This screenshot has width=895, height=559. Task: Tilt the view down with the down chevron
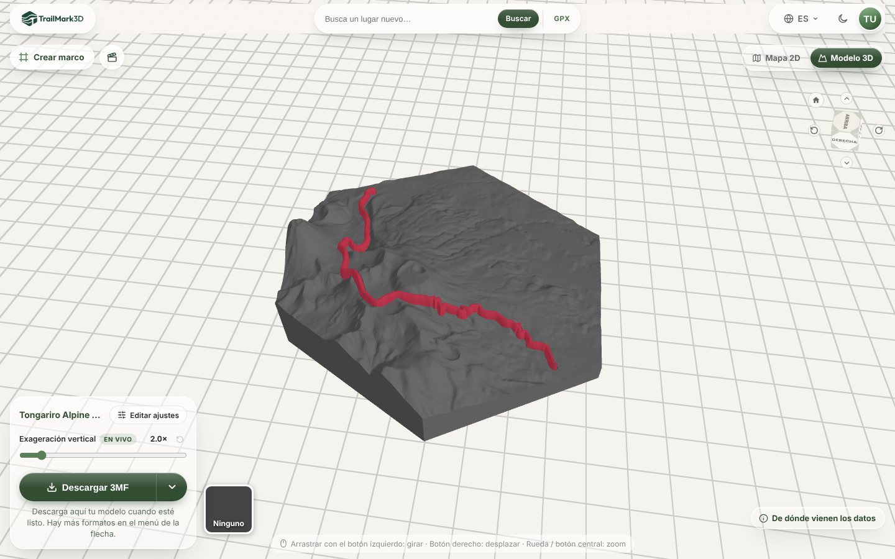pyautogui.click(x=847, y=163)
